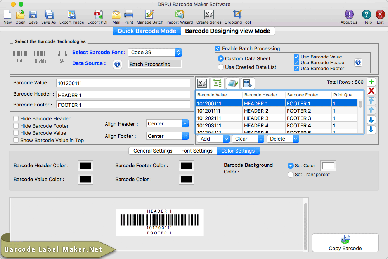The image size is (388, 259).
Task: Click the help icon beside Use Barcode Header
Action: [x=358, y=62]
